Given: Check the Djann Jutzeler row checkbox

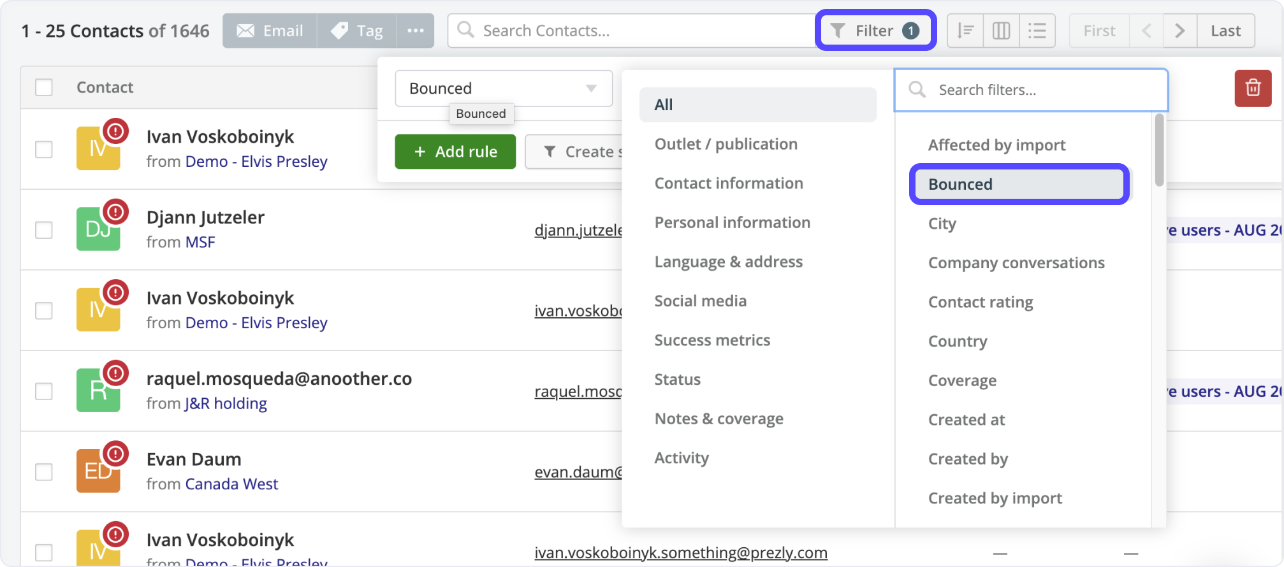Looking at the screenshot, I should coord(44,230).
